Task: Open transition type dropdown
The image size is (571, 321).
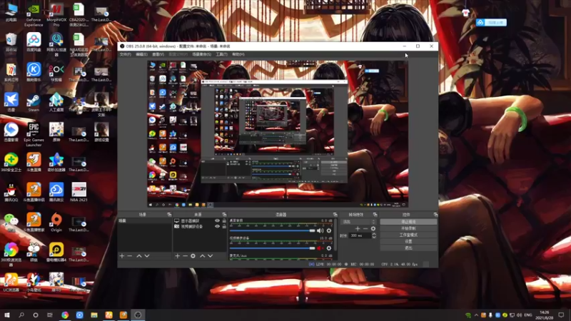Action: click(358, 222)
